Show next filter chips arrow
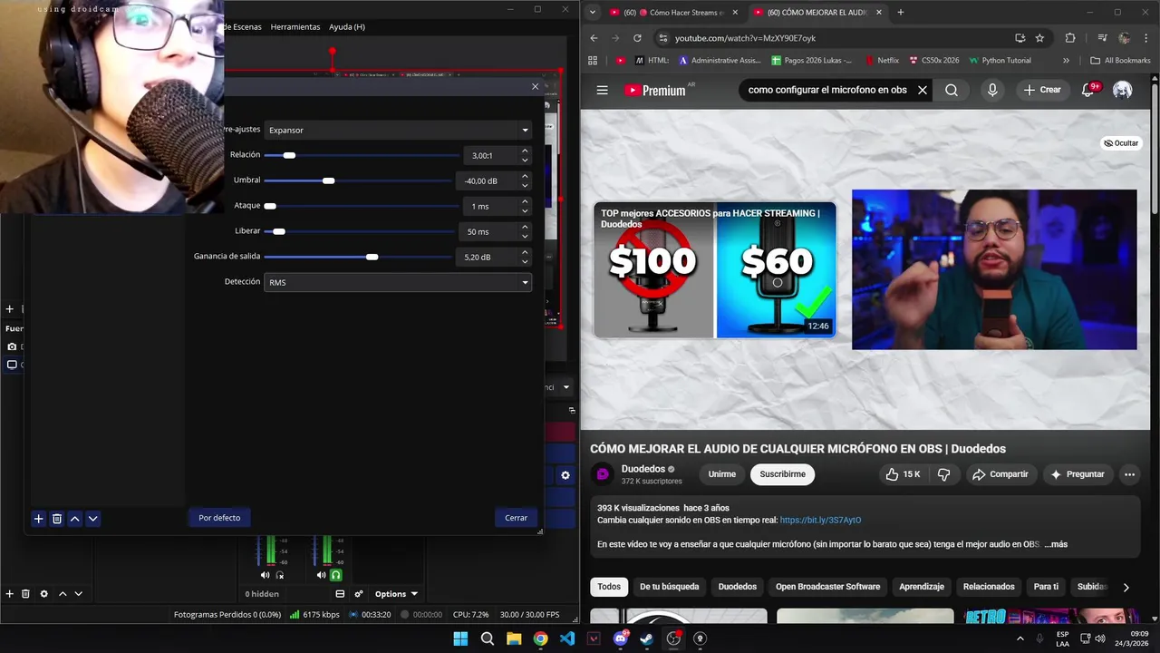Screen dimensions: 1160x653 click(x=1126, y=587)
